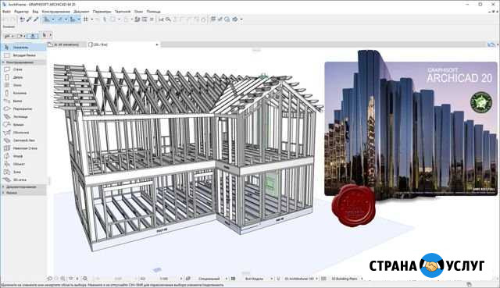This screenshot has width=500, height=288.
Task: Select the Окно (Window) tool in the toolbox
Action: [23, 85]
